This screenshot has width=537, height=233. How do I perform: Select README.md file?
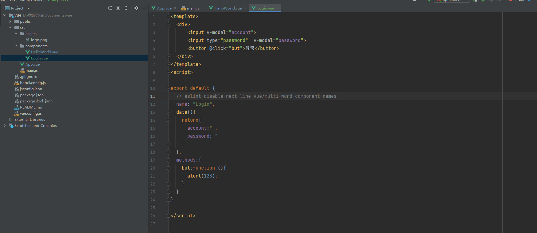point(31,107)
